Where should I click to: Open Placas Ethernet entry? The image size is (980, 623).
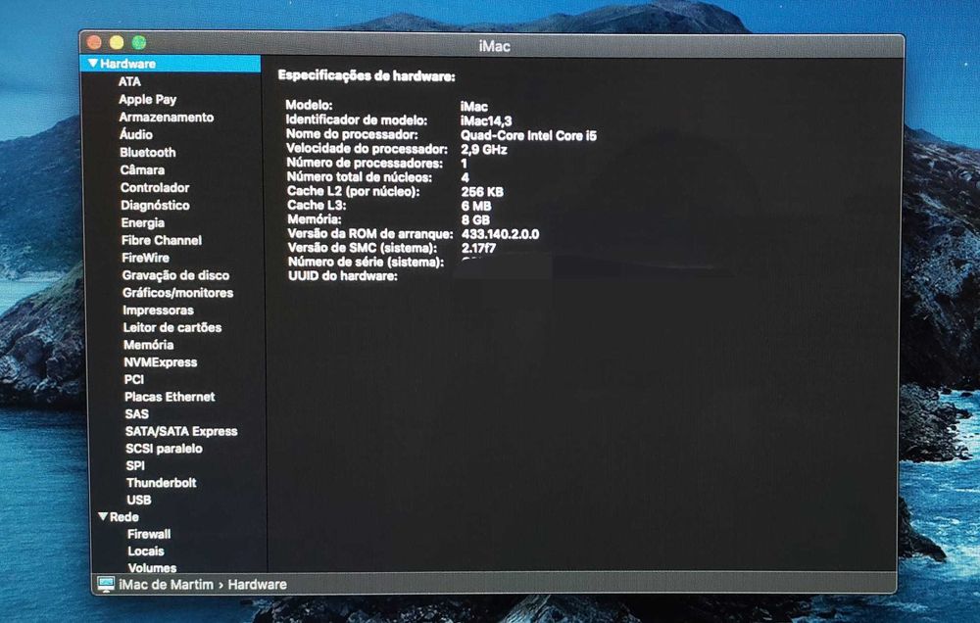[x=170, y=397]
